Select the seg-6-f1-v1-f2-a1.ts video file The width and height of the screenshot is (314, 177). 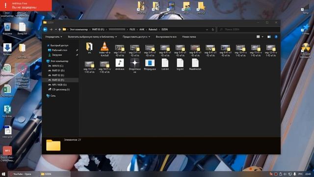[x=195, y=48]
